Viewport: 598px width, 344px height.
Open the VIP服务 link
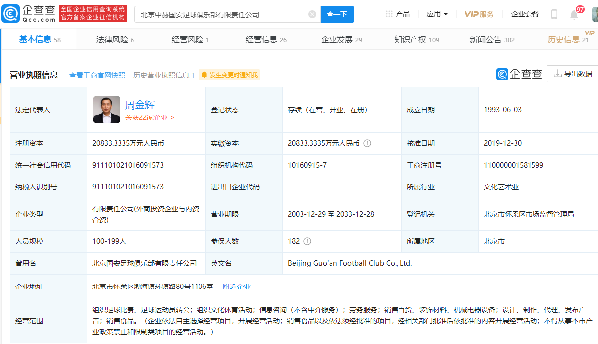[479, 14]
